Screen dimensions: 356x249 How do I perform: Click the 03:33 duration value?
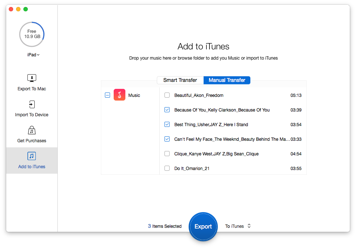pos(296,139)
